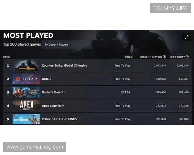Open the Apex Legends logo thumbnail

pyautogui.click(x=27, y=106)
